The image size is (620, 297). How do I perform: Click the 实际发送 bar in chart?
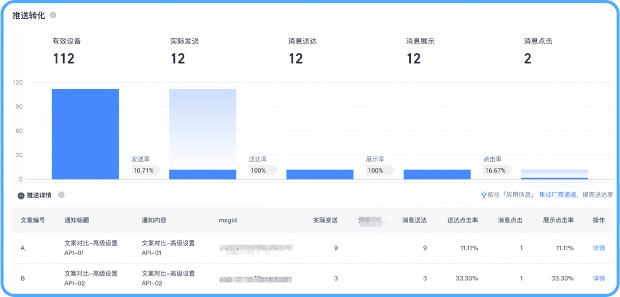point(203,174)
